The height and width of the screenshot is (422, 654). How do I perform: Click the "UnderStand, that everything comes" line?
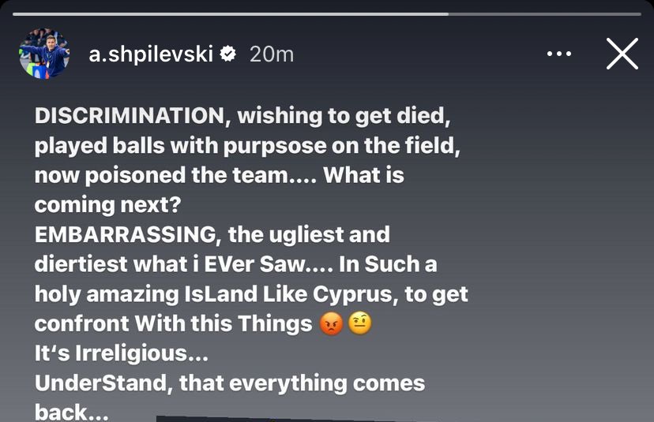point(230,383)
